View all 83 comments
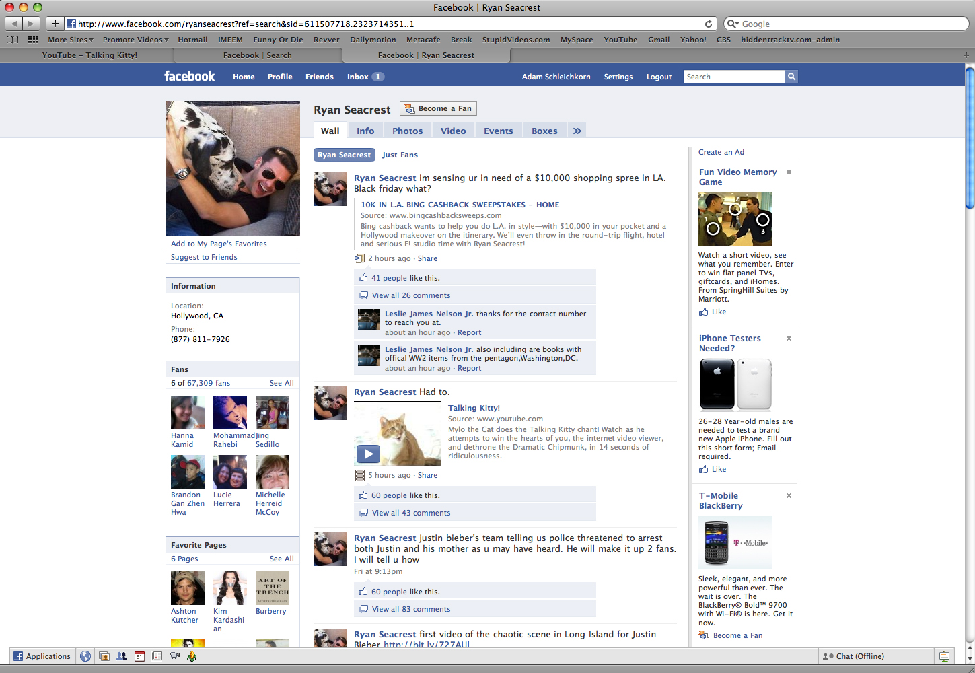Image resolution: width=975 pixels, height=673 pixels. (411, 609)
